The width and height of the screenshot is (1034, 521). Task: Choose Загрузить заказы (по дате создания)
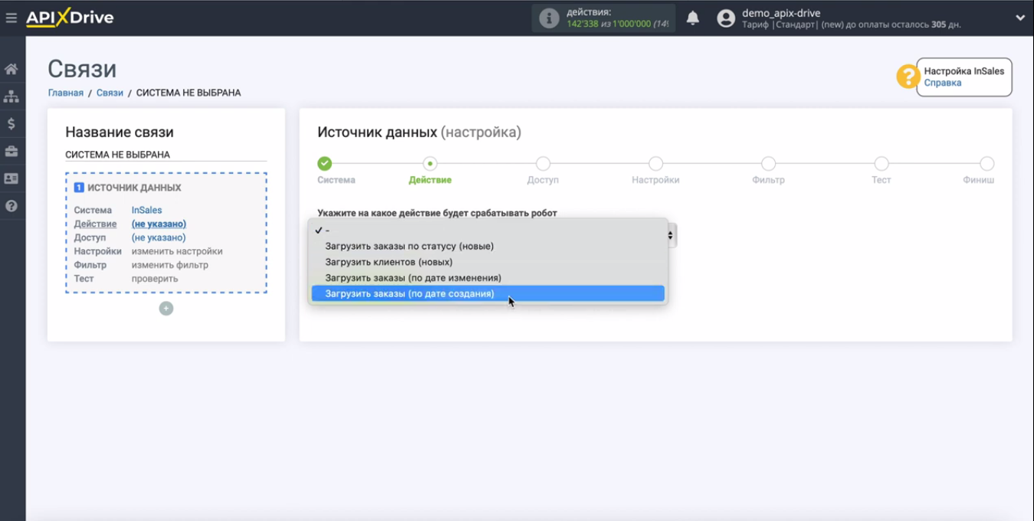pos(487,293)
